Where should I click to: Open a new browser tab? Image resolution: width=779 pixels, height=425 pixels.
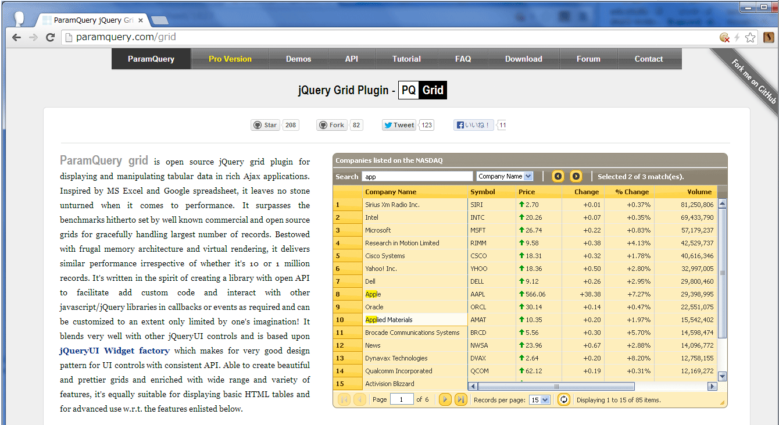160,20
